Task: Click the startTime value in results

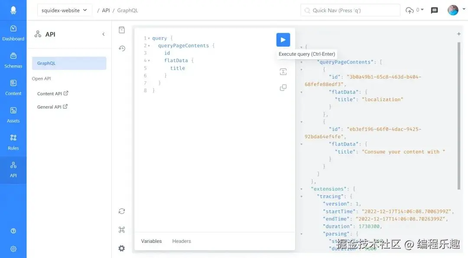Action: click(406, 211)
